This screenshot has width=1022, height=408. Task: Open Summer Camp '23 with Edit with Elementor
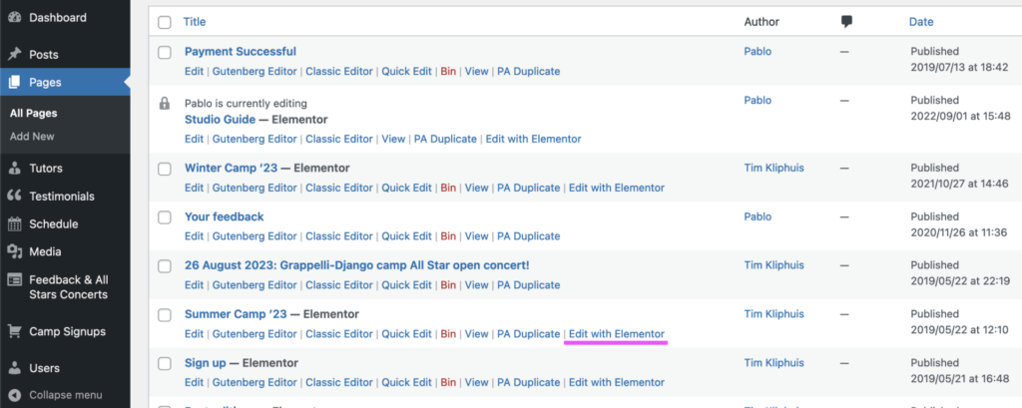point(617,334)
